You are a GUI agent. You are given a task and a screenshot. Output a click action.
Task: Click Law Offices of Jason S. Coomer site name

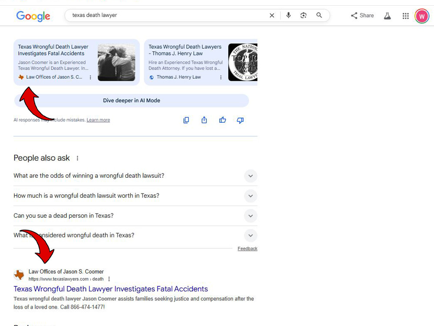click(66, 272)
